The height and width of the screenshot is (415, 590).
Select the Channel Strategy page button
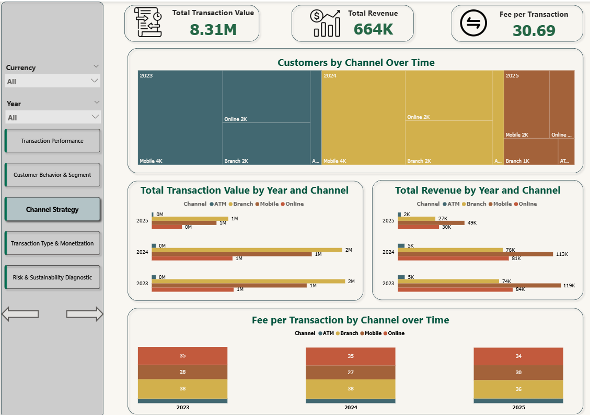[52, 209]
